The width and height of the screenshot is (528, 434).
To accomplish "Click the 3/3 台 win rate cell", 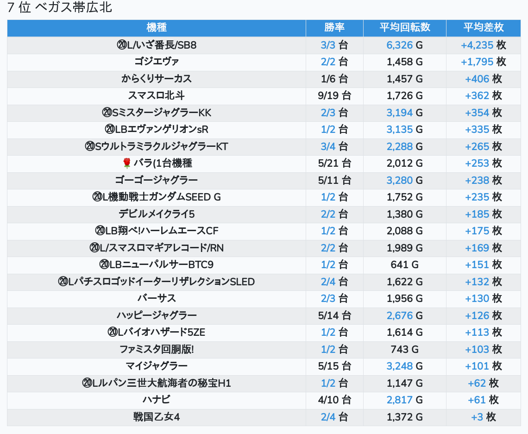I will point(334,45).
